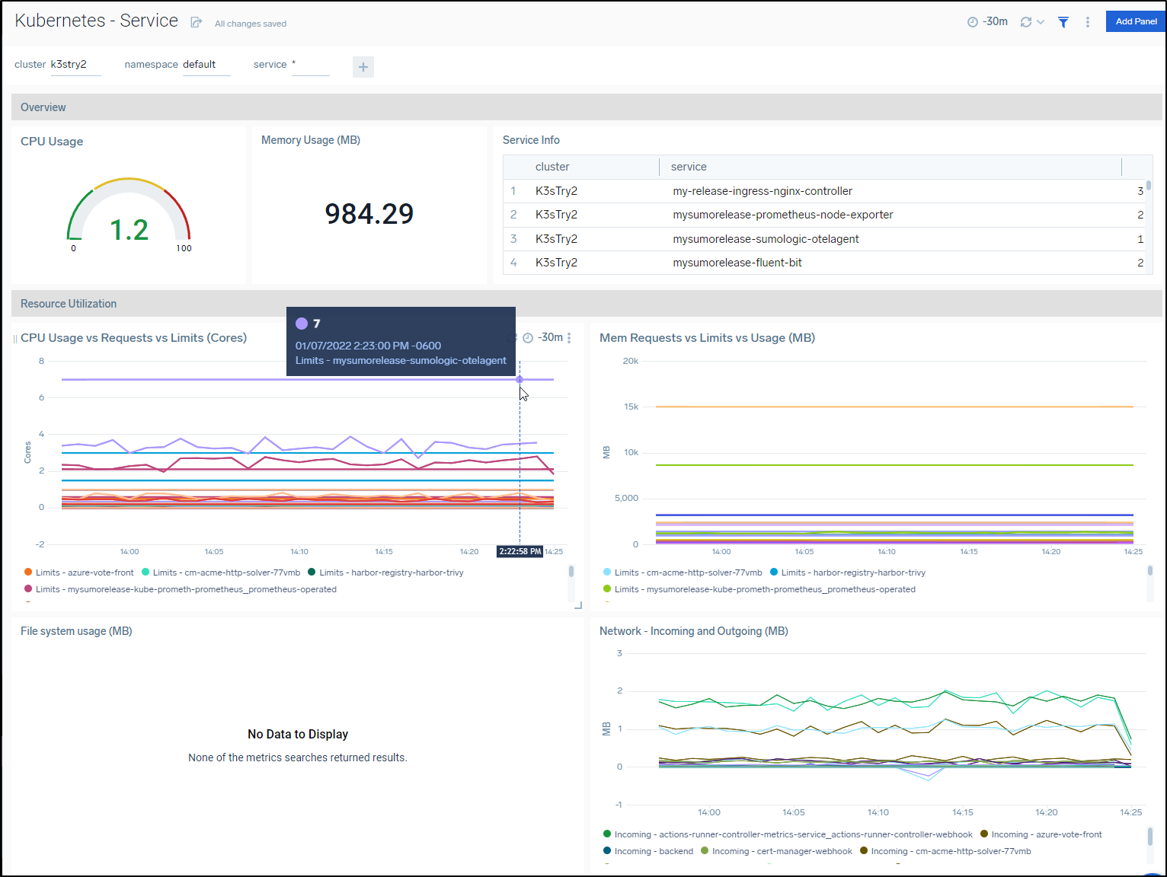Click the All changes saved status text
This screenshot has height=877, width=1167.
tap(251, 24)
